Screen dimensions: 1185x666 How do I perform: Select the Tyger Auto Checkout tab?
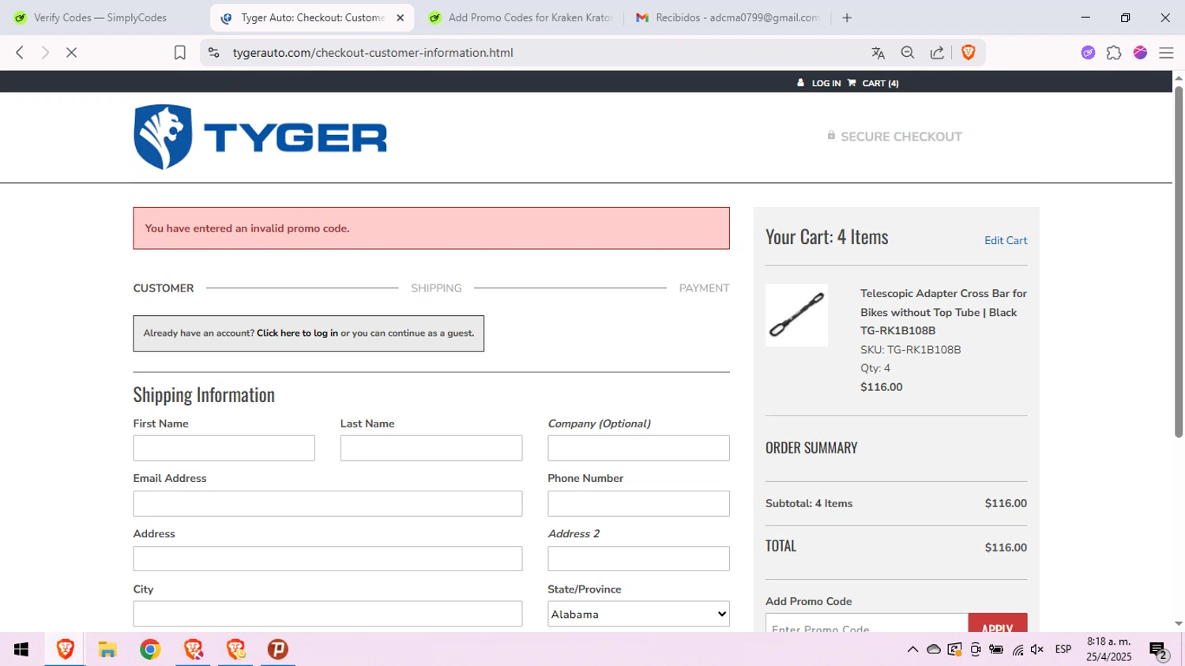click(x=312, y=17)
